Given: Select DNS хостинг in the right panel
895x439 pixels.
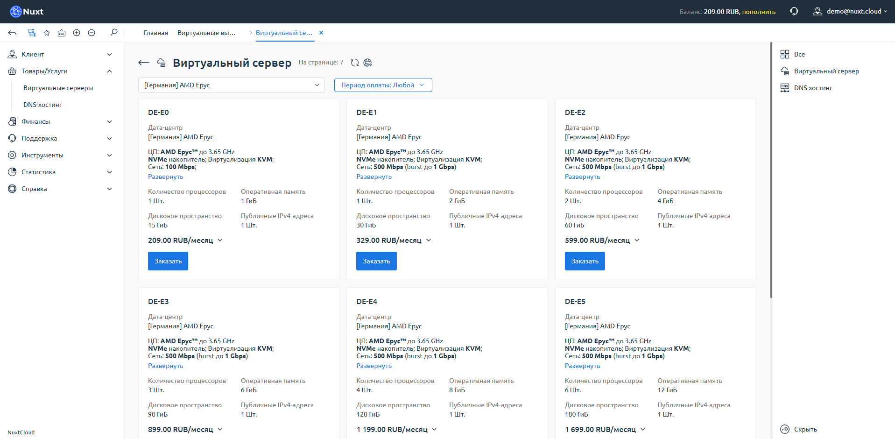Looking at the screenshot, I should click(x=812, y=87).
